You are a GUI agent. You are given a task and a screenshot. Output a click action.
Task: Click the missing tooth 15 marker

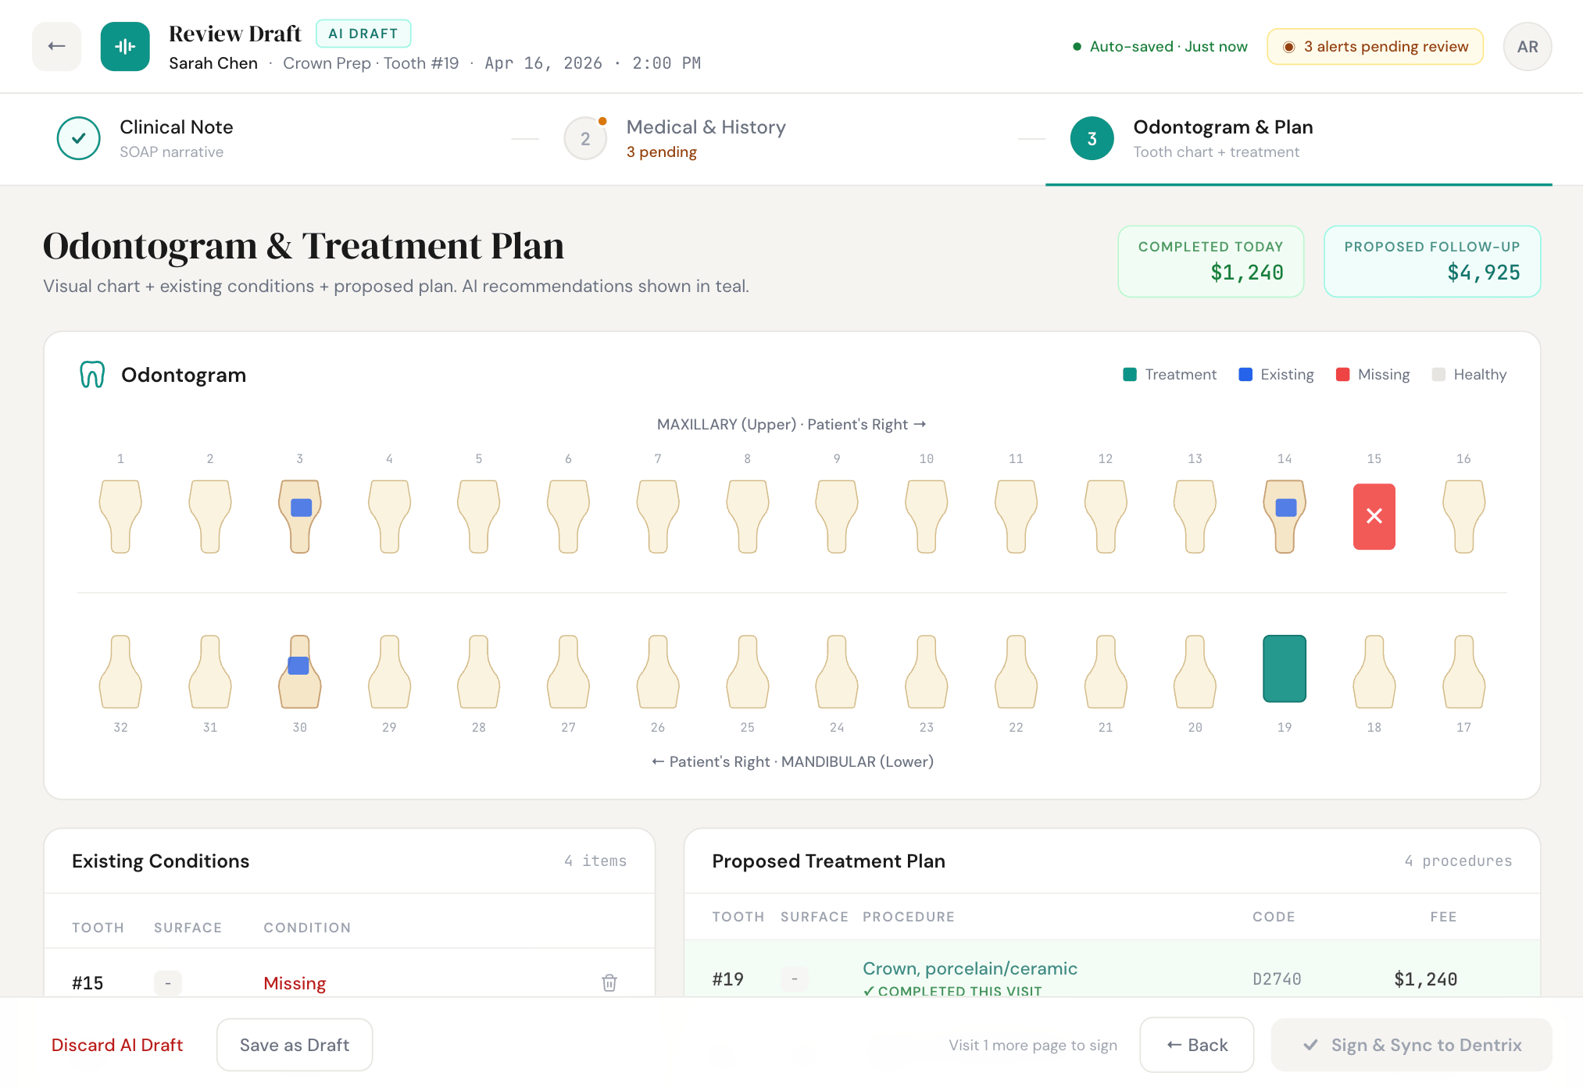[1374, 516]
